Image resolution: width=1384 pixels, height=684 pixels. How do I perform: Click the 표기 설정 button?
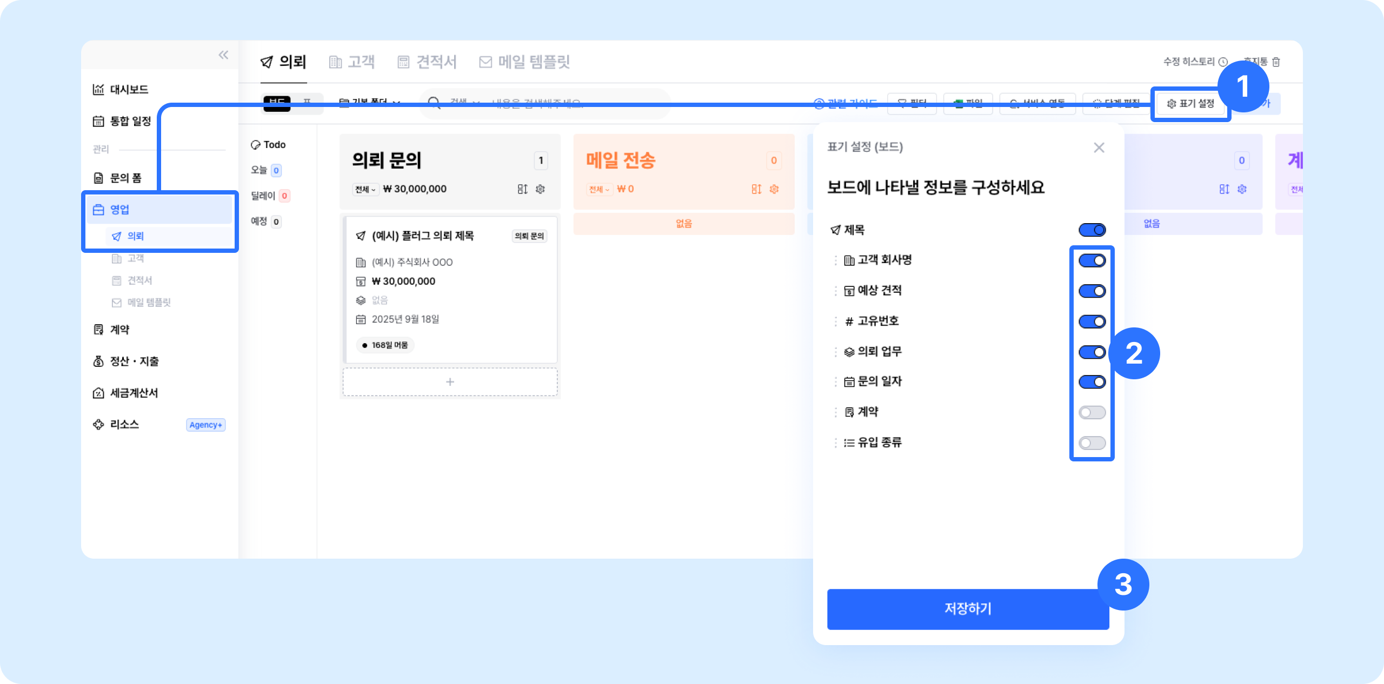click(x=1190, y=103)
